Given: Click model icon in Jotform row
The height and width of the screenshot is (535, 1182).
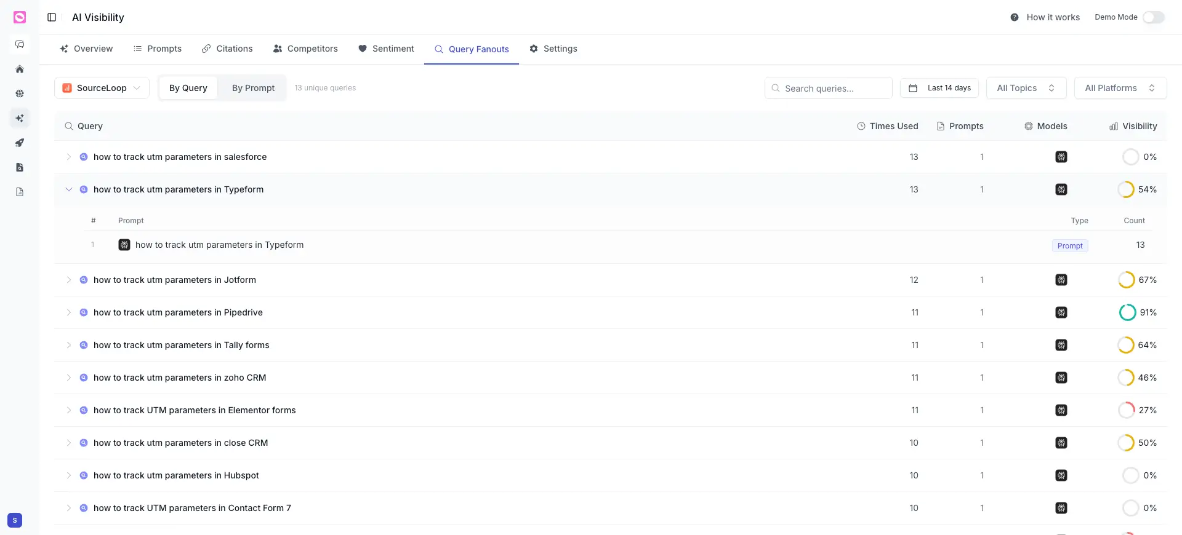Looking at the screenshot, I should click(1061, 280).
